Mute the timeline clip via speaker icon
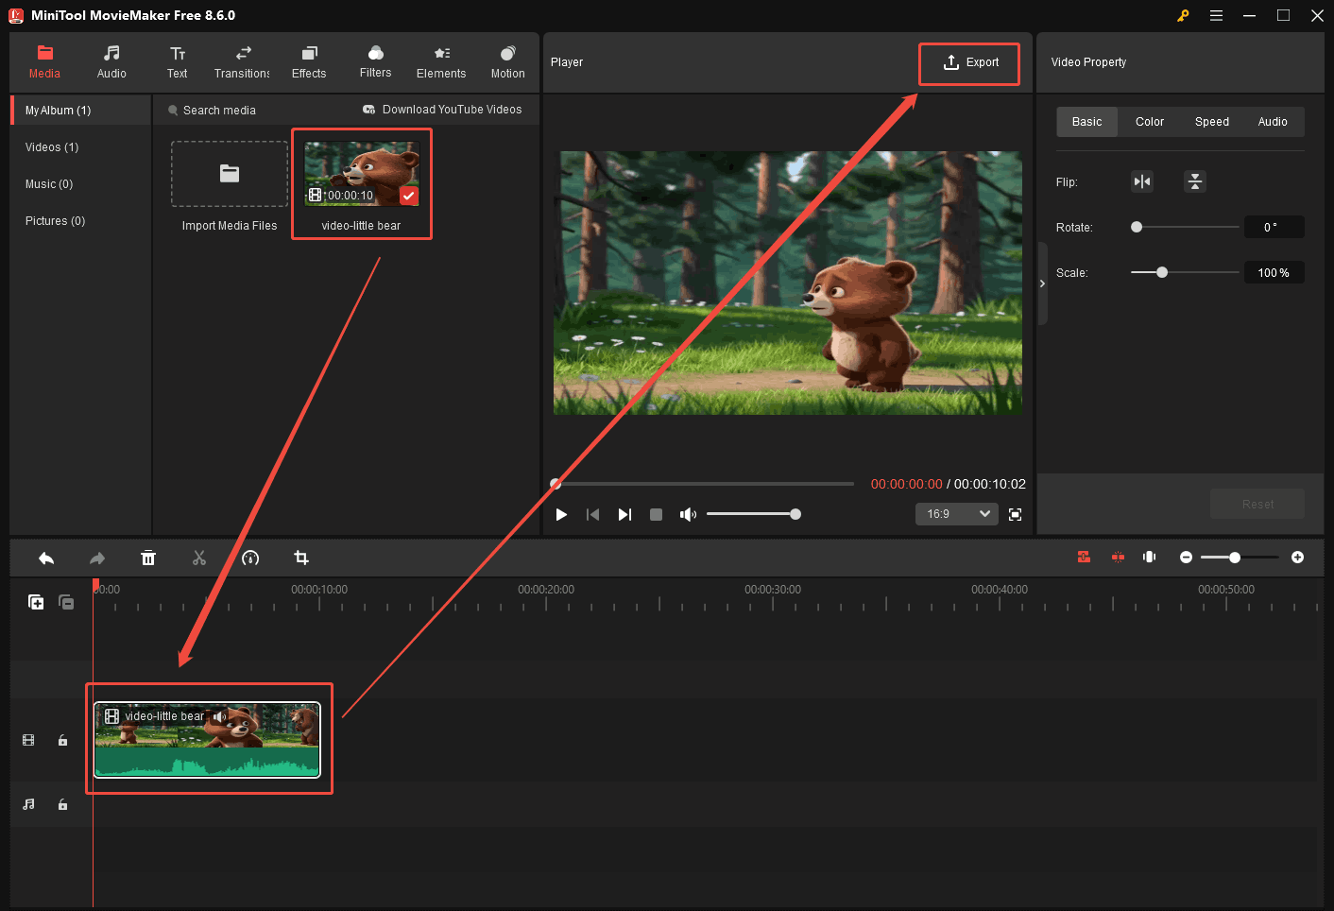 219,716
